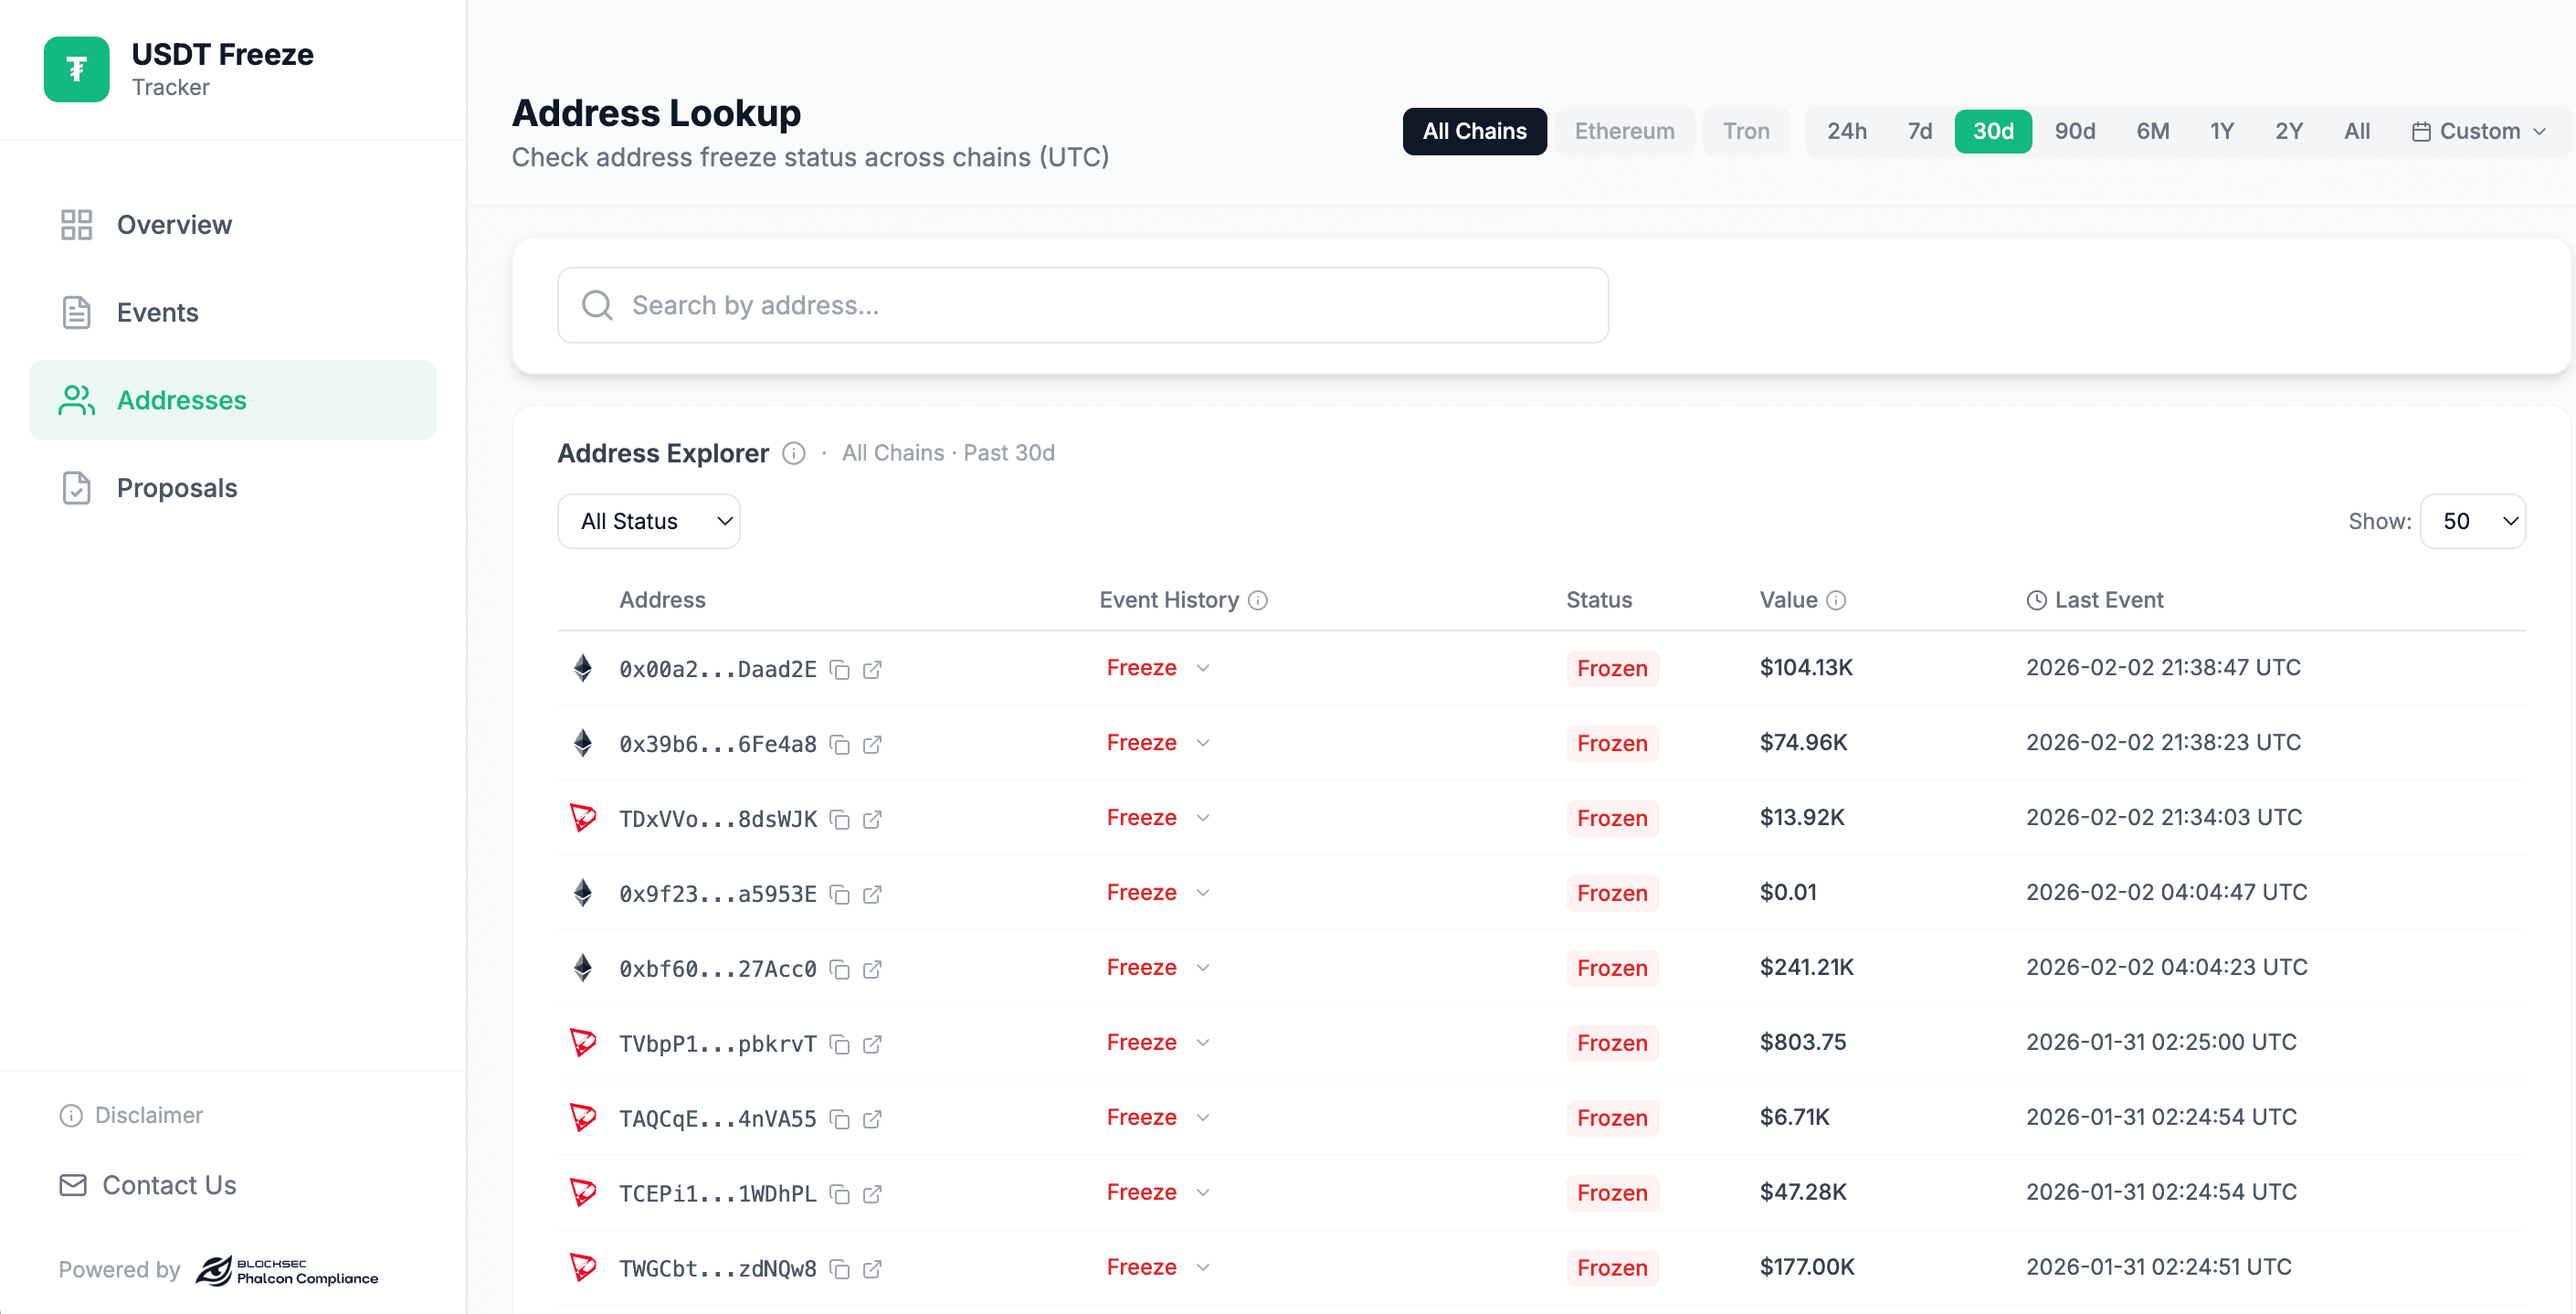
Task: Select the Tron chain filter
Action: tap(1745, 131)
